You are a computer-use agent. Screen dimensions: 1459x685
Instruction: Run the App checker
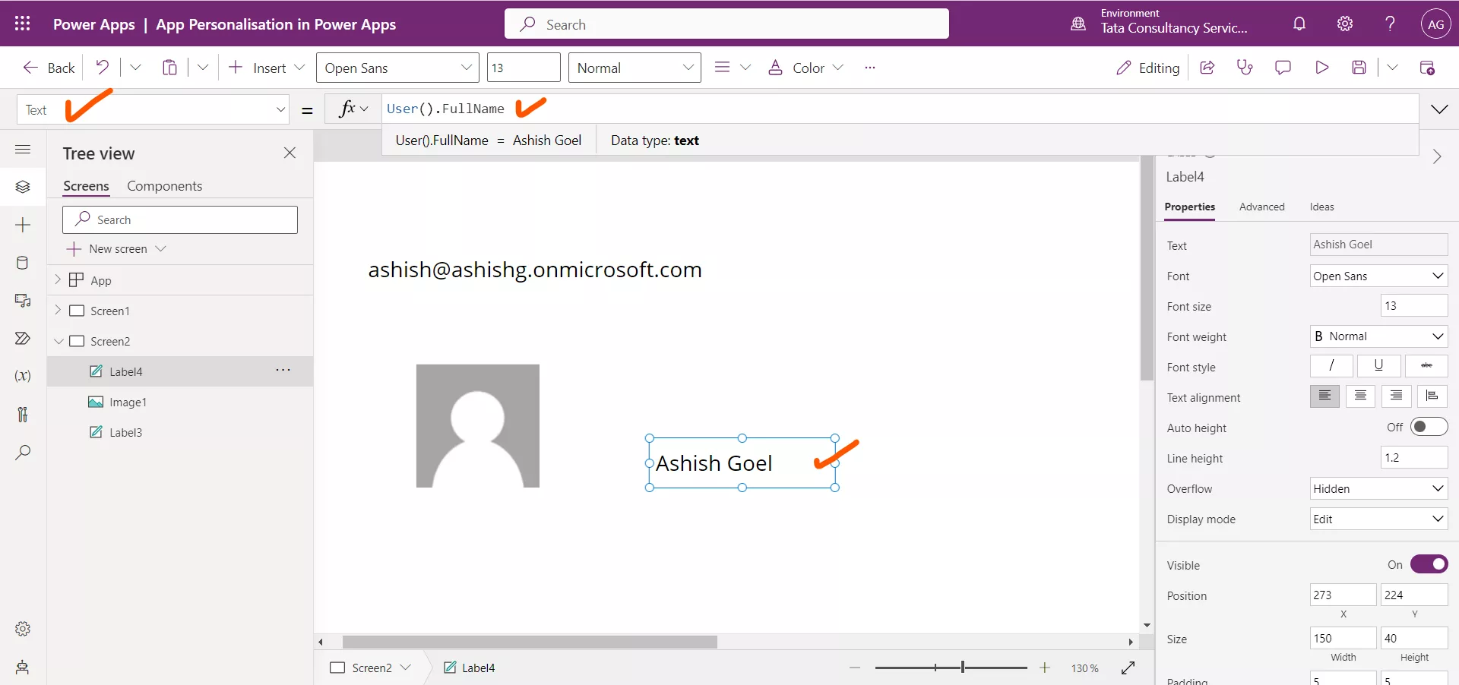point(1245,68)
